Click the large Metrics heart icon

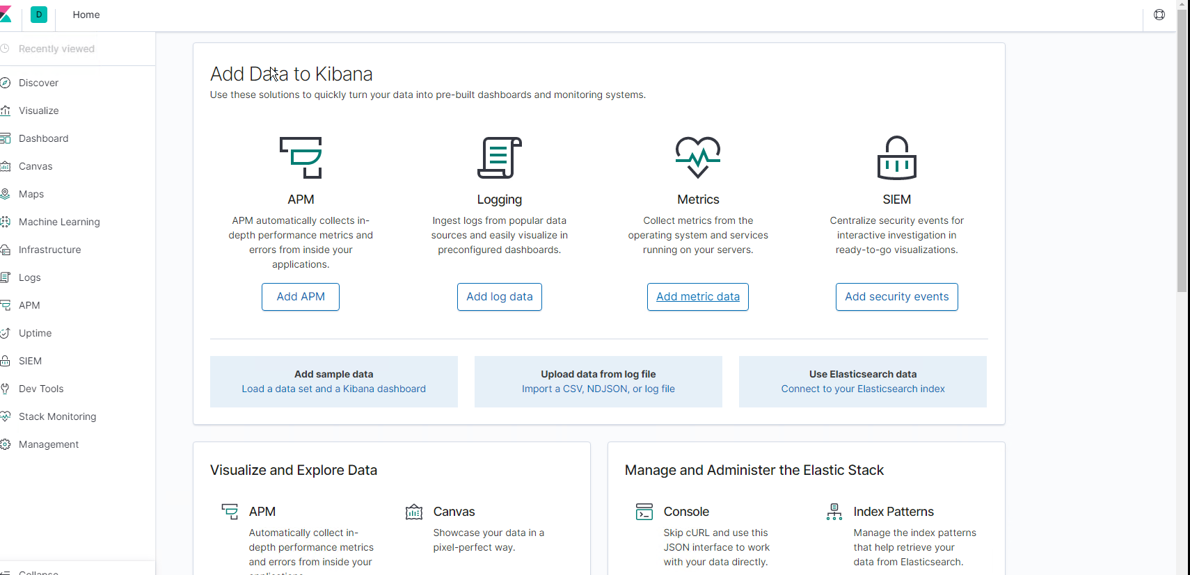point(698,158)
